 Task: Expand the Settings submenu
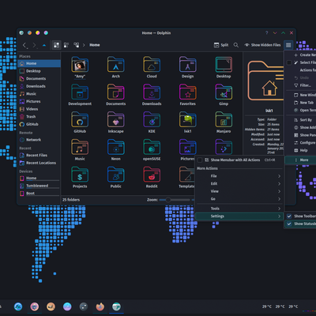pos(239,216)
